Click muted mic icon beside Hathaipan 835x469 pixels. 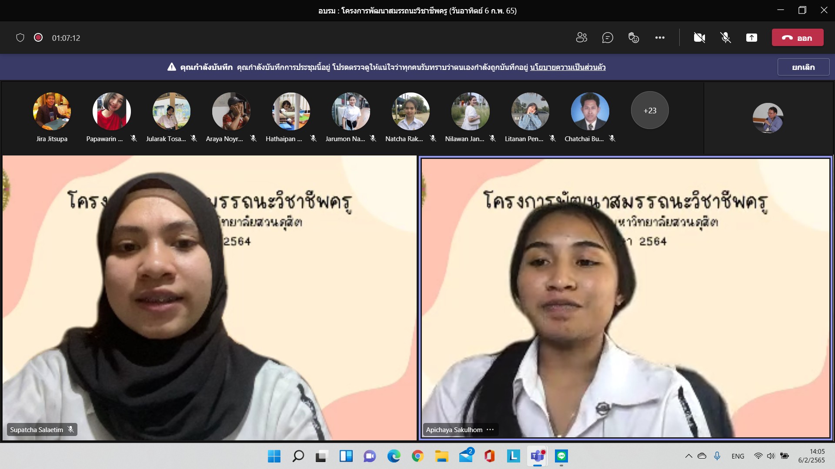tap(314, 139)
